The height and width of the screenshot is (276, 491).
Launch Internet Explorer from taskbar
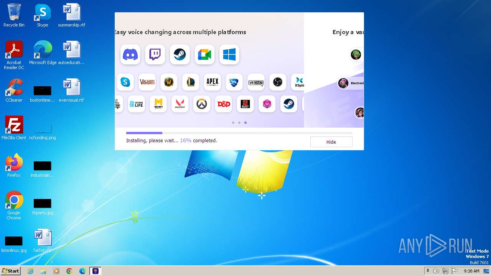pyautogui.click(x=30, y=271)
